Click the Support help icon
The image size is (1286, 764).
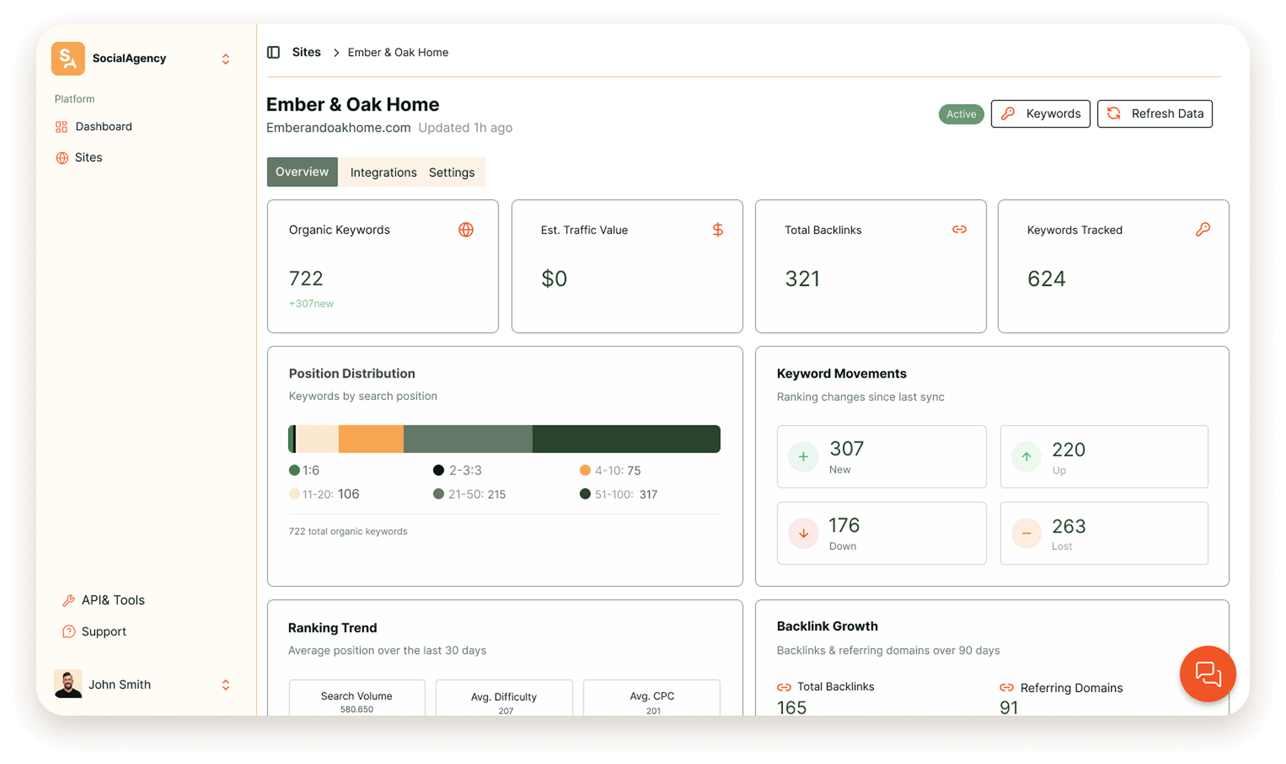point(68,631)
